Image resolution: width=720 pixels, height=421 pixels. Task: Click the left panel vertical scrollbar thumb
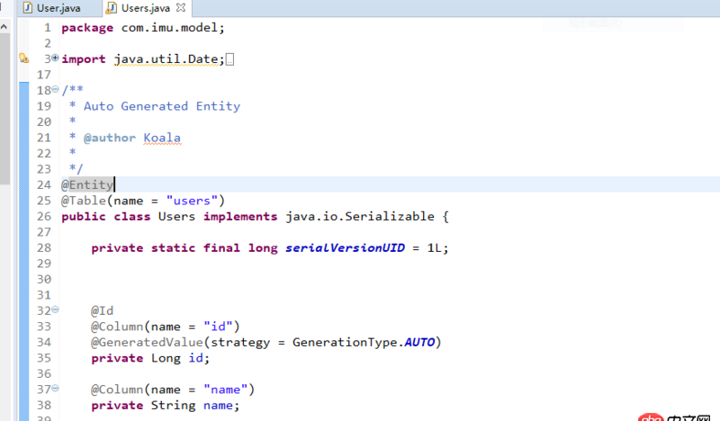[x=4, y=108]
